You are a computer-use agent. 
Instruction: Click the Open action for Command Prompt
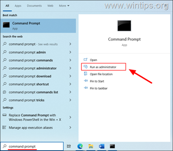pyautogui.click(x=93, y=60)
